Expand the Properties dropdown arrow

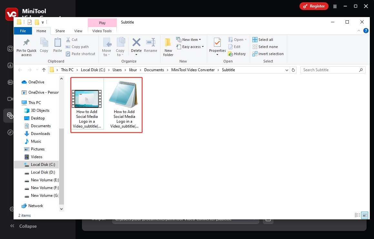click(x=217, y=55)
